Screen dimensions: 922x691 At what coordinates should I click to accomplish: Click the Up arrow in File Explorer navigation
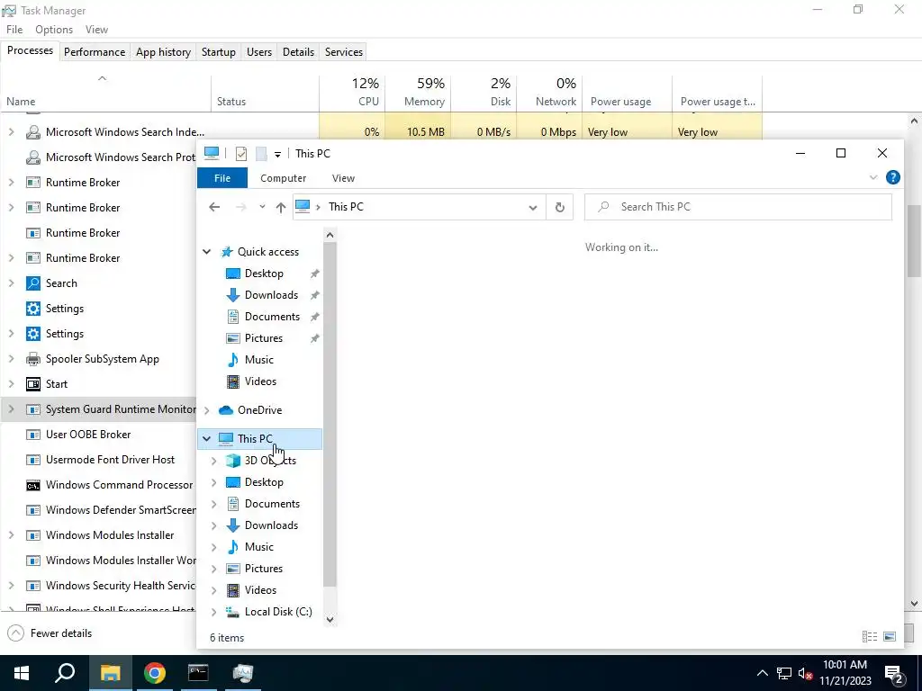tap(281, 207)
